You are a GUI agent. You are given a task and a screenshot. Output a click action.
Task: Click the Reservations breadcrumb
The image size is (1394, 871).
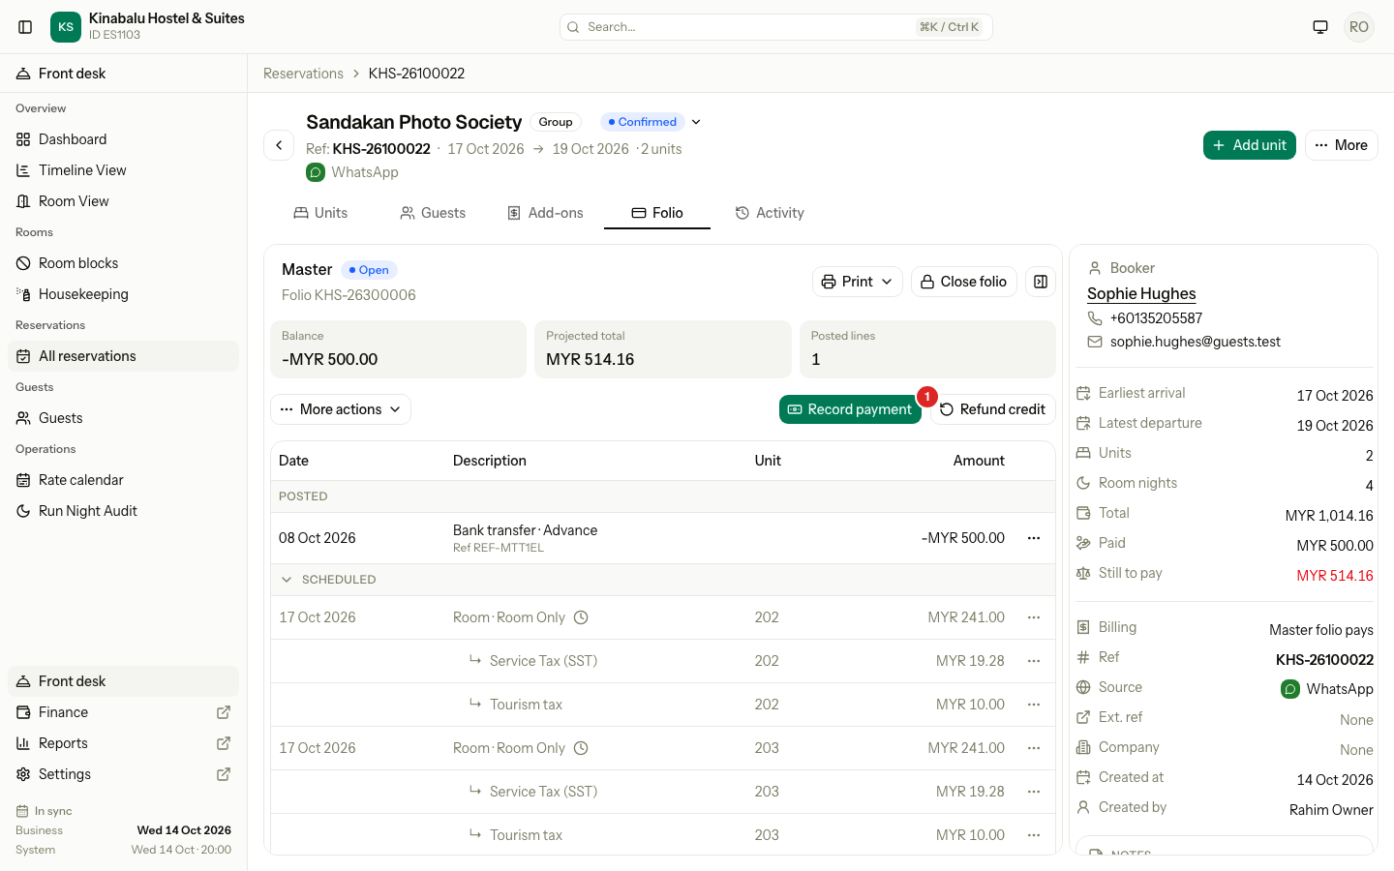pyautogui.click(x=304, y=74)
